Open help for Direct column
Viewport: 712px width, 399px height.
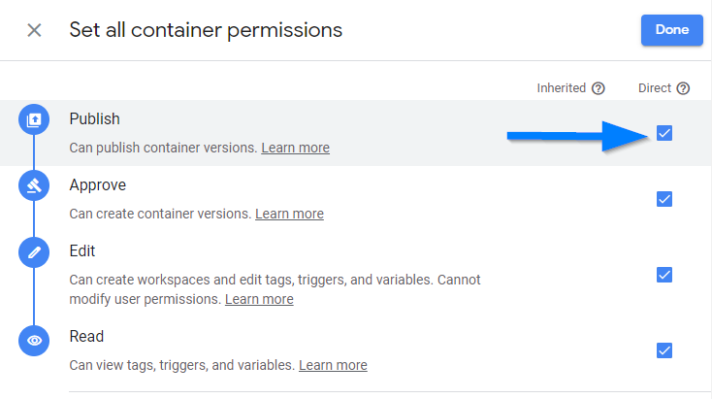point(683,88)
